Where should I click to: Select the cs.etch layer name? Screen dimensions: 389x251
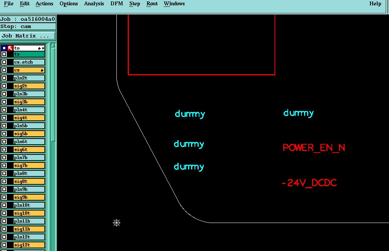[29, 62]
